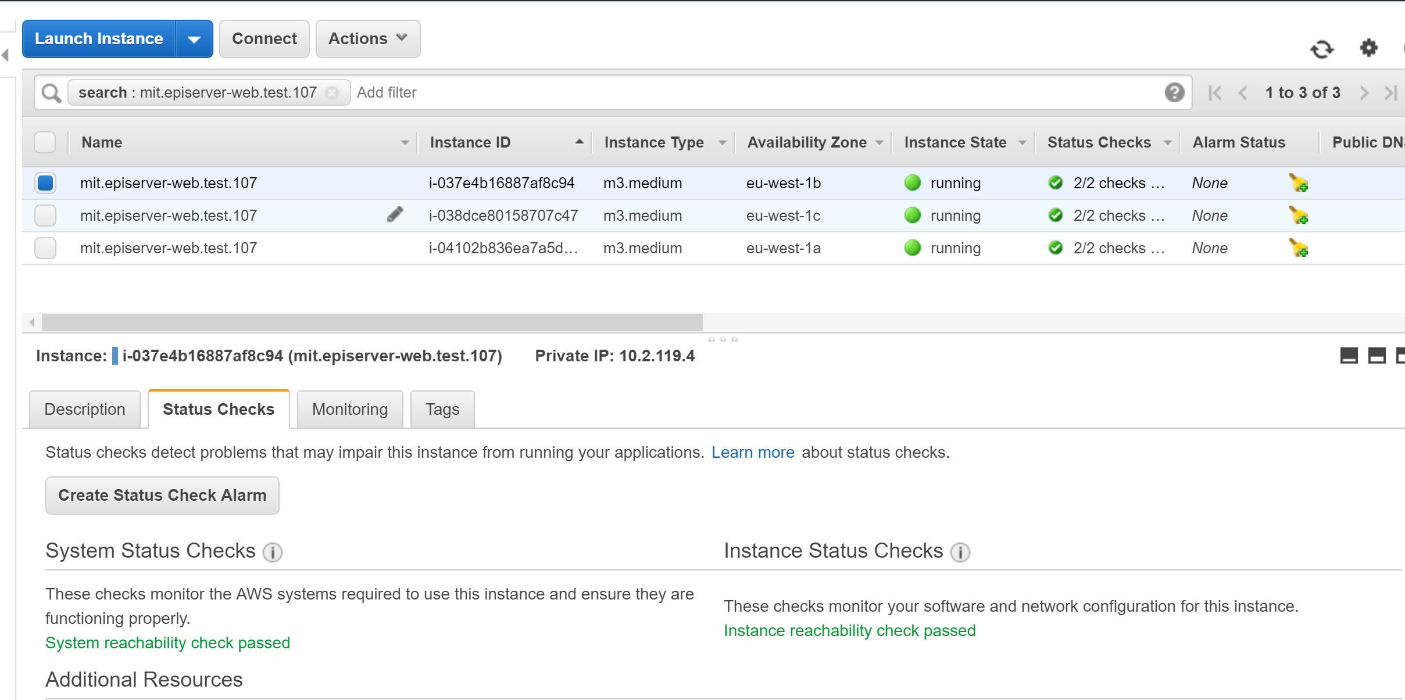This screenshot has width=1405, height=700.
Task: Open the Launch Instance dropdown arrow
Action: pos(194,40)
